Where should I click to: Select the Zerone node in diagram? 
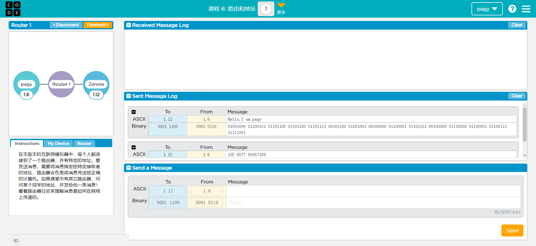coord(96,84)
